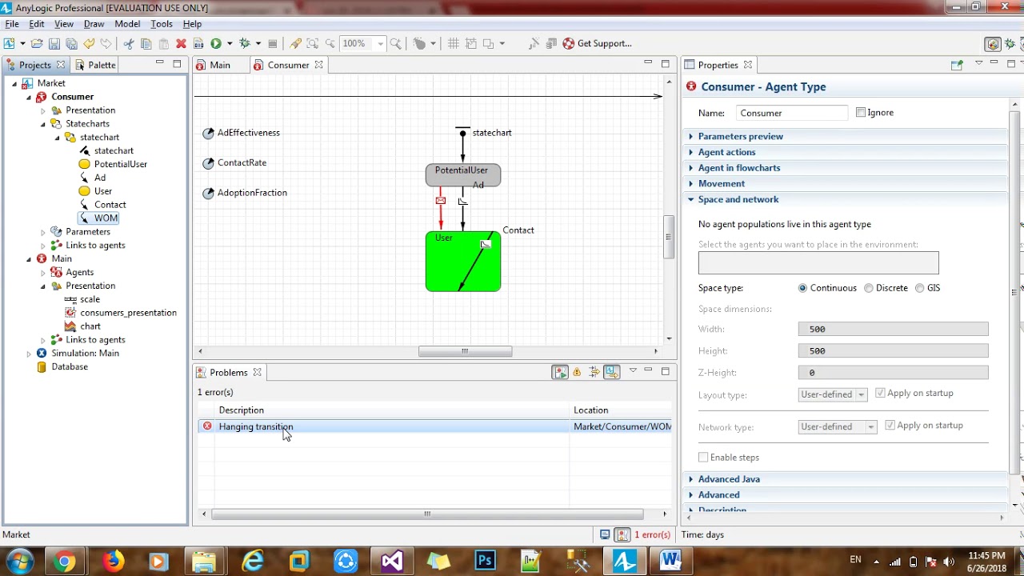
Task: Click the warning filter icon in Problems panel
Action: 577,372
